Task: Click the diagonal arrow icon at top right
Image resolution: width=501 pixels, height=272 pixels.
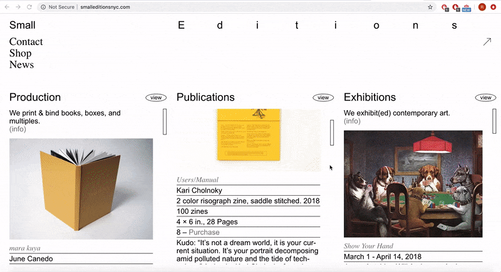Action: (487, 42)
